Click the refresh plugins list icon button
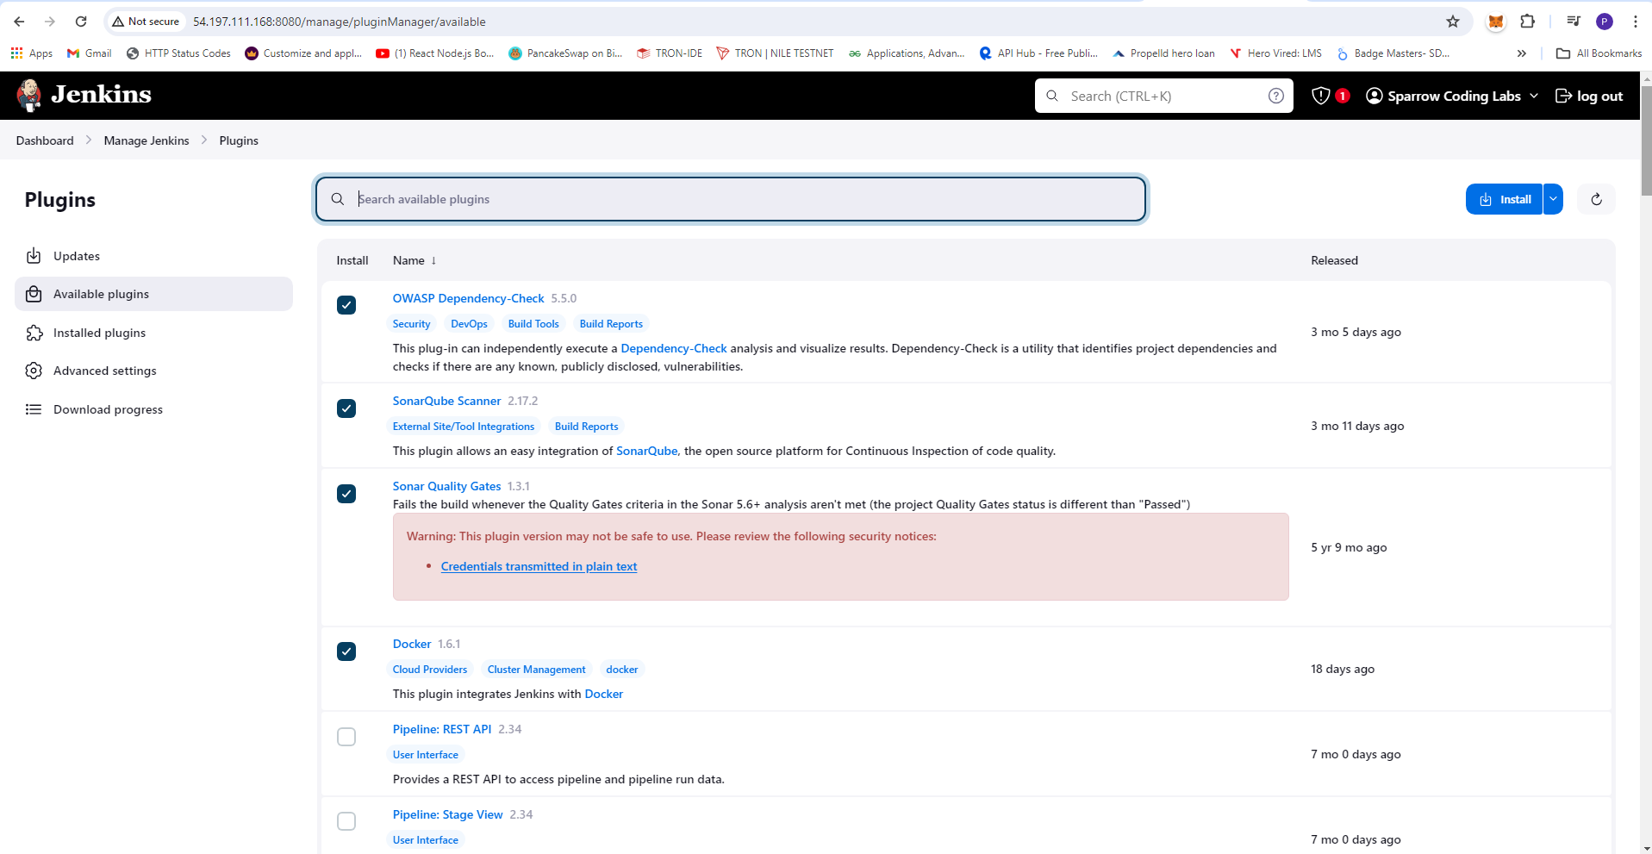The width and height of the screenshot is (1652, 854). coord(1596,199)
